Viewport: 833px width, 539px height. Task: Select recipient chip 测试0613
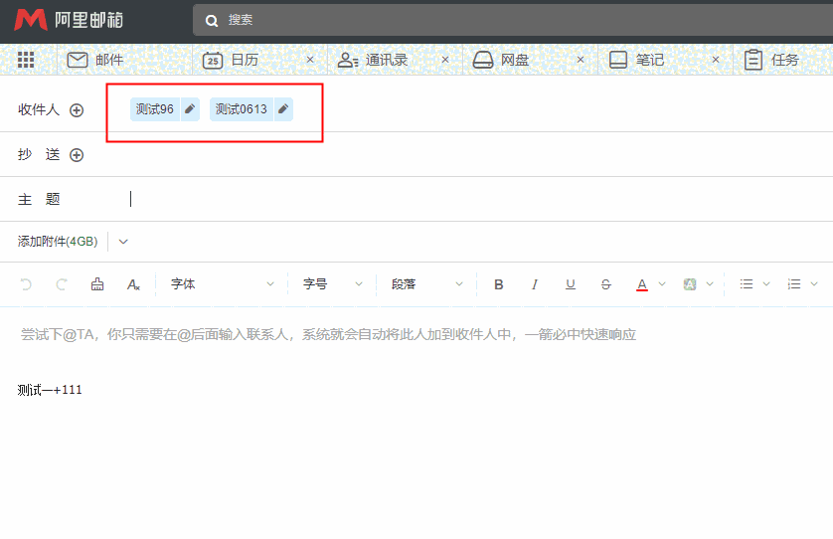tap(242, 109)
